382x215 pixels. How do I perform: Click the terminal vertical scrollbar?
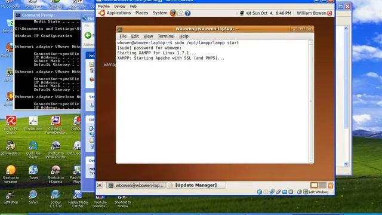(x=310, y=101)
